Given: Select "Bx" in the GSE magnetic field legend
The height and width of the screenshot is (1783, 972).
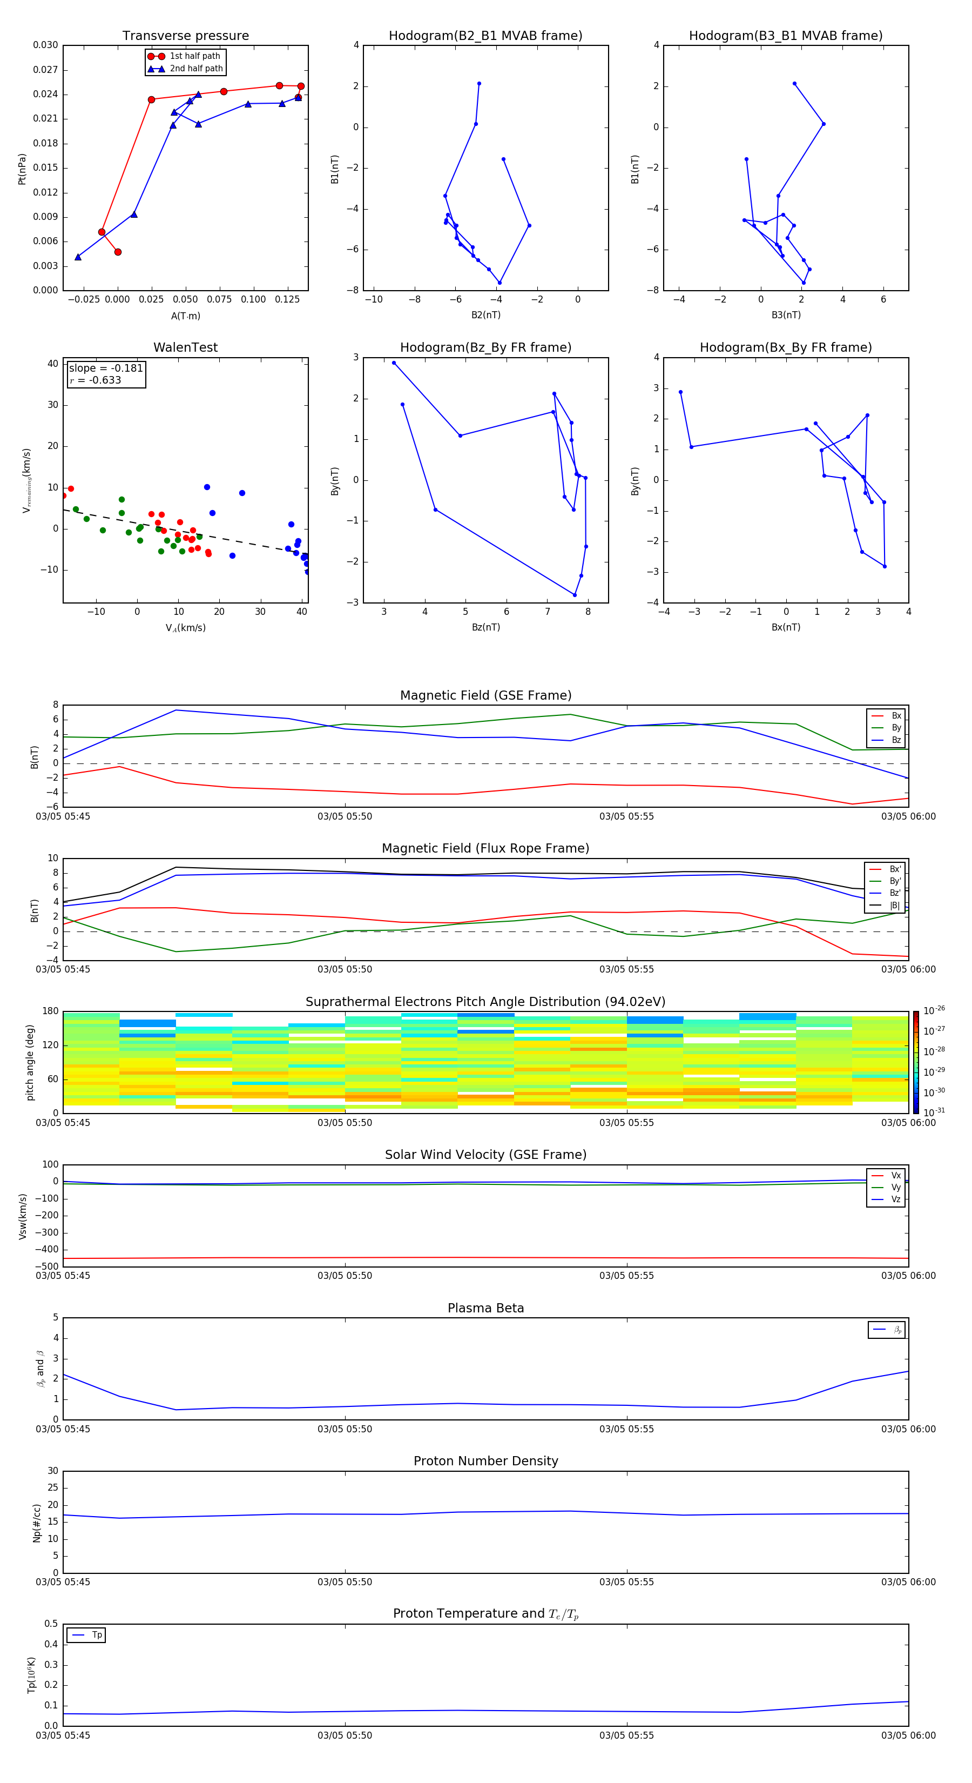Looking at the screenshot, I should [x=886, y=716].
